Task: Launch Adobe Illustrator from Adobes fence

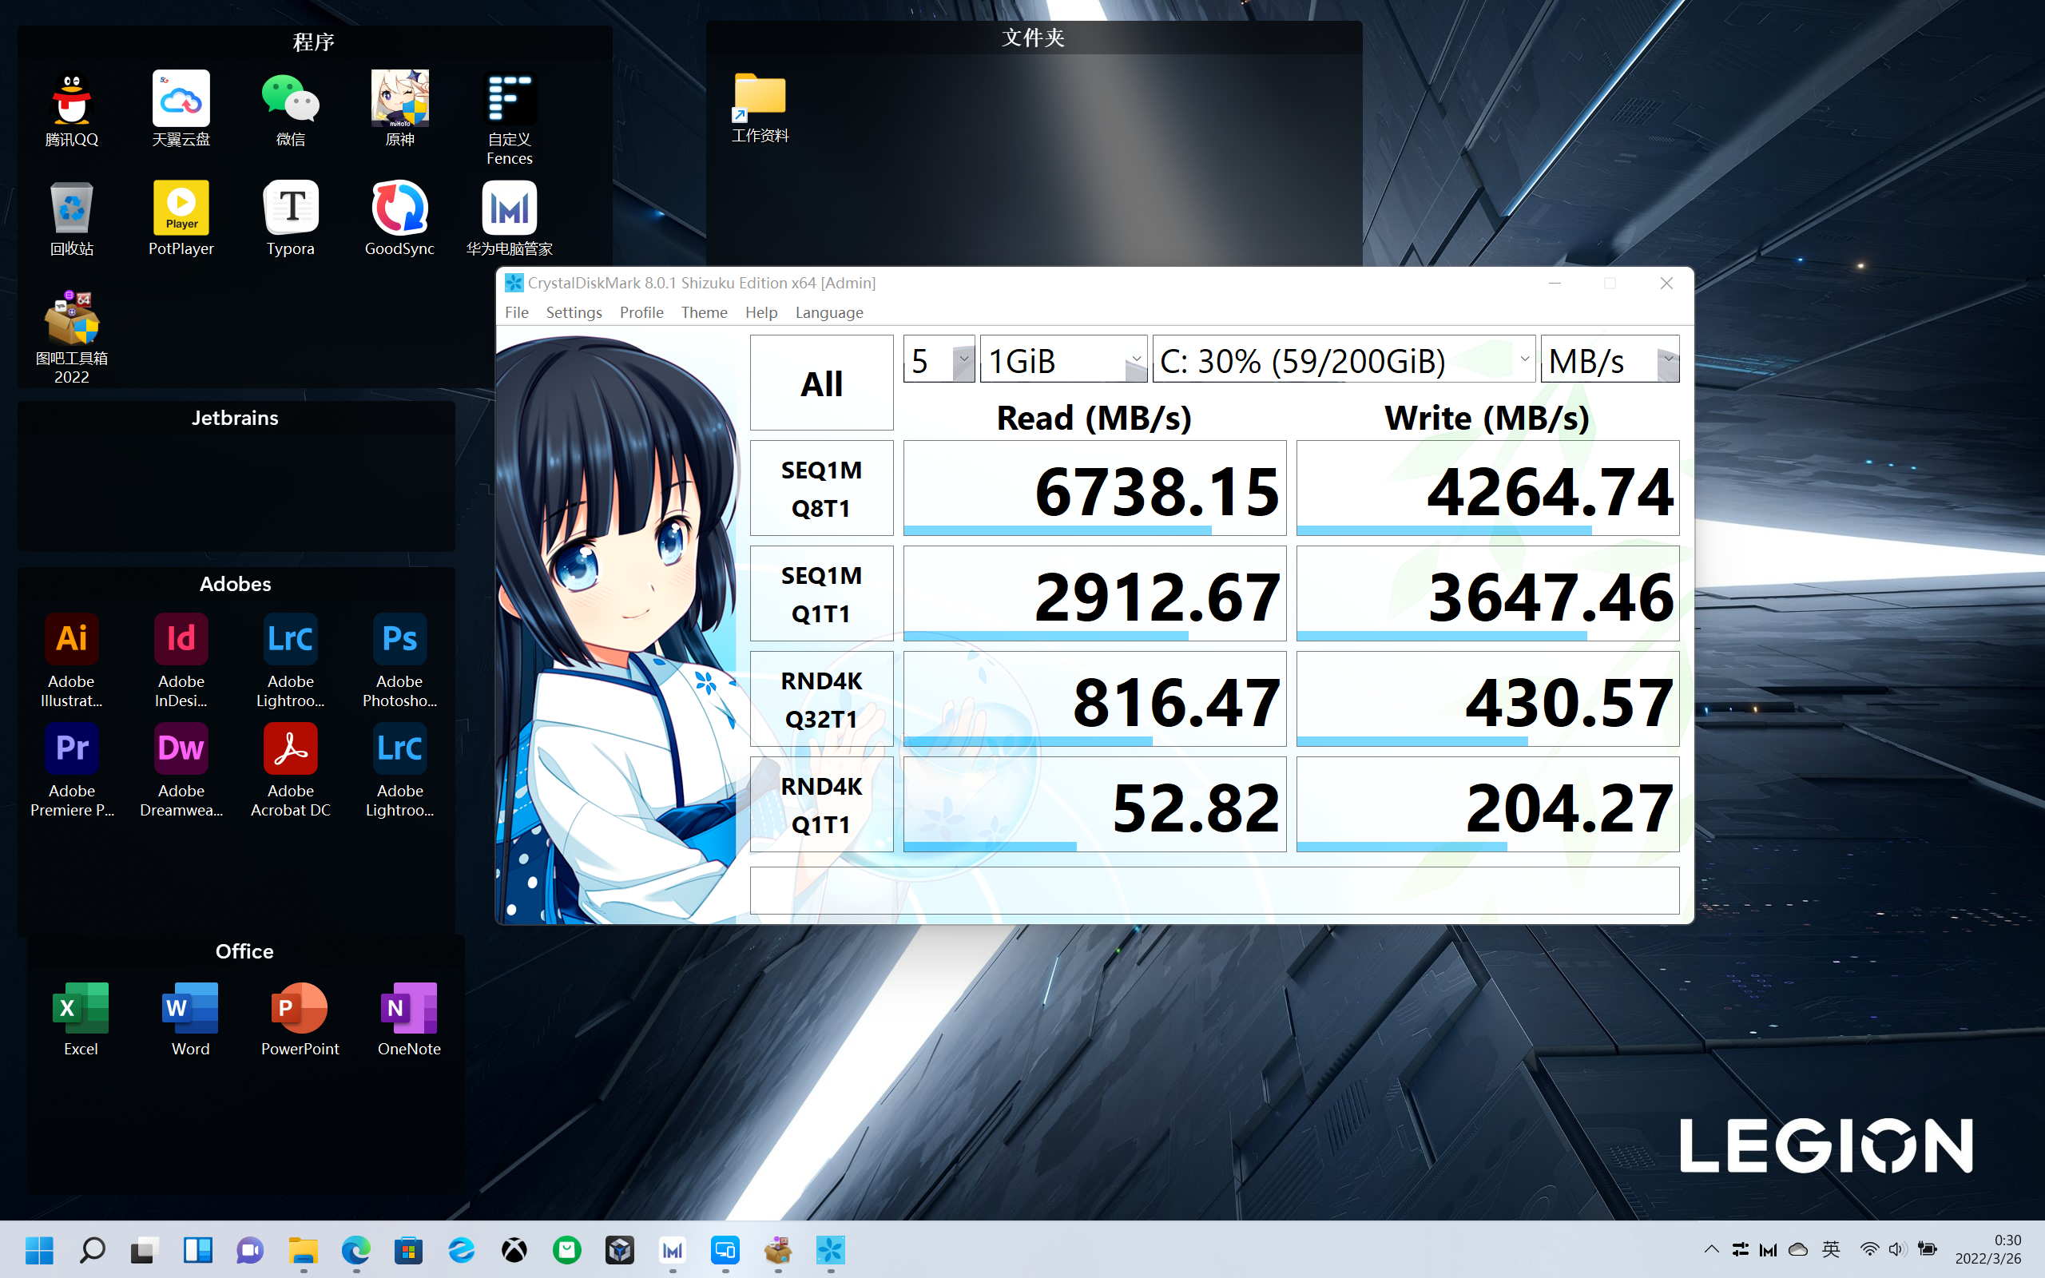Action: 72,661
